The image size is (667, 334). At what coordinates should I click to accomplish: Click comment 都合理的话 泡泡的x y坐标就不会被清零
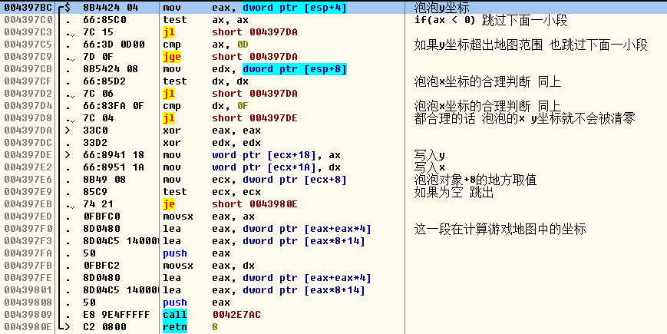(524, 119)
